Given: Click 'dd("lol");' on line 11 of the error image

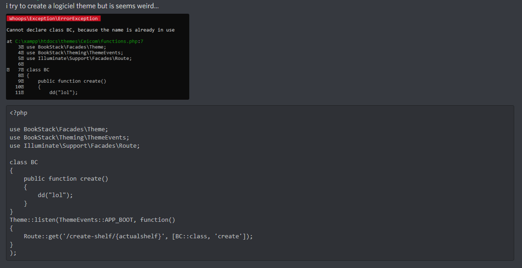Looking at the screenshot, I should click(63, 92).
